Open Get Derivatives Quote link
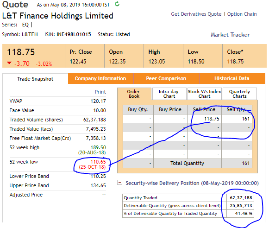 coord(196,14)
